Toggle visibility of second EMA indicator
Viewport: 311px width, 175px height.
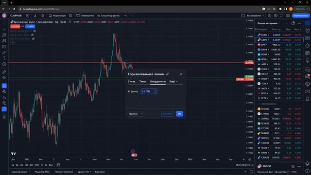[x=33, y=35]
